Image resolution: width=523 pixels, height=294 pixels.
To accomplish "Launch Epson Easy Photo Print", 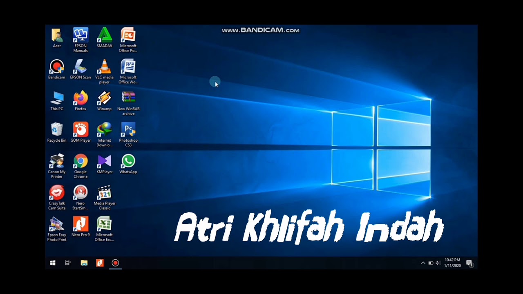I will (57, 229).
